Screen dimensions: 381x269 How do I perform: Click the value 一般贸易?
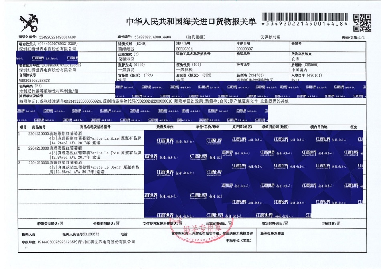pyautogui.click(x=126, y=70)
